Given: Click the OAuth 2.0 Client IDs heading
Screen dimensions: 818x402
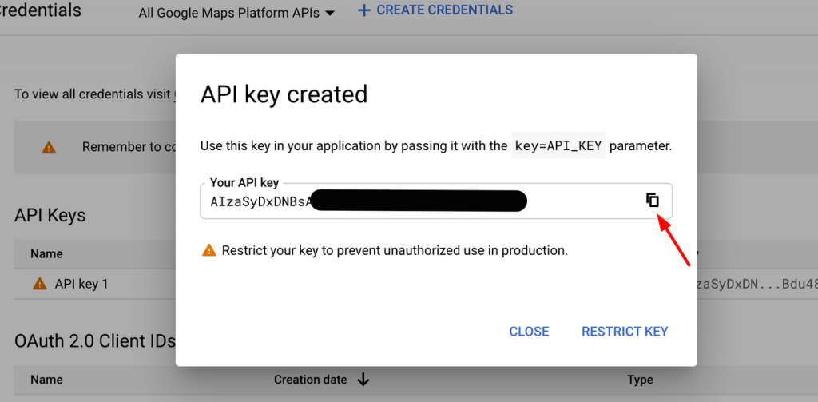Looking at the screenshot, I should (x=95, y=341).
